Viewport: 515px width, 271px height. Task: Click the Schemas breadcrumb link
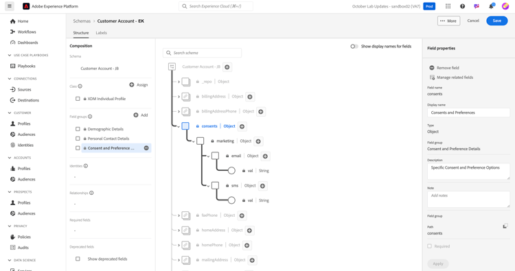(82, 21)
